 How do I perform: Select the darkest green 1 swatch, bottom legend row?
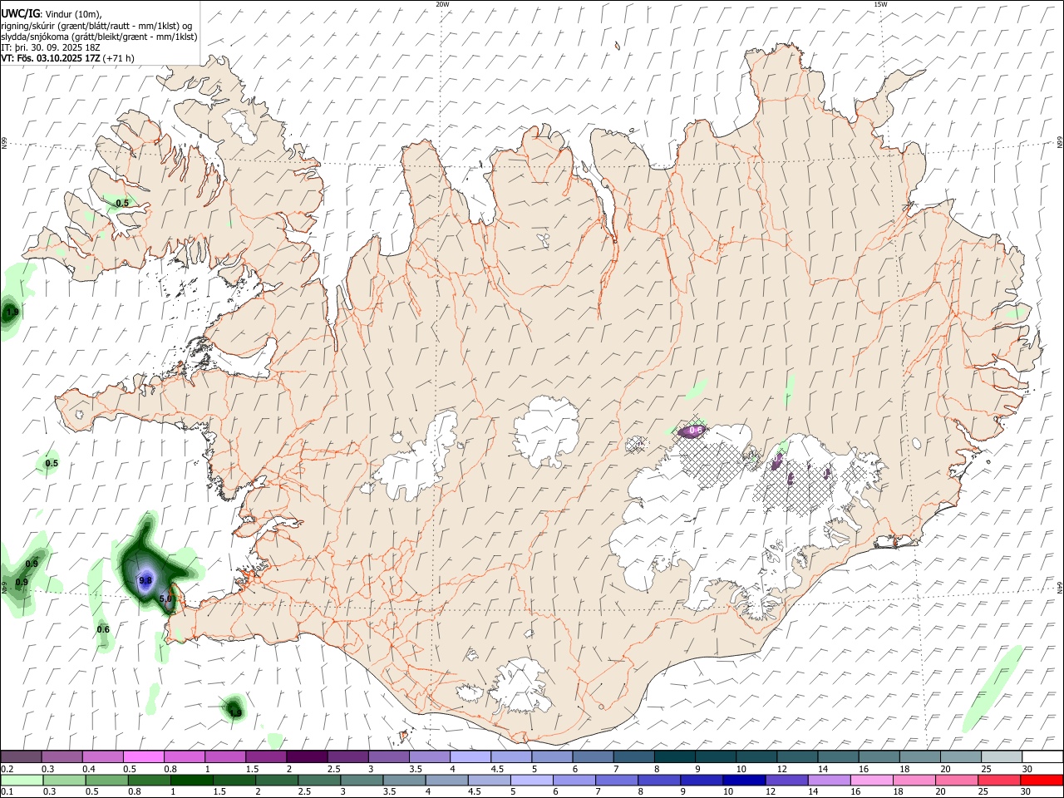(x=192, y=780)
